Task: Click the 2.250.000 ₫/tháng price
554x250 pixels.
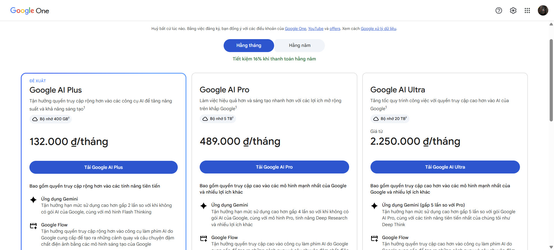Action: tap(415, 141)
